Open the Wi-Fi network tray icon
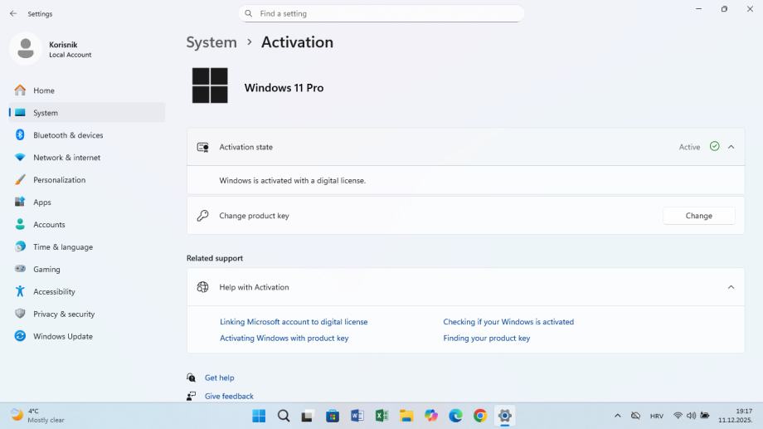Image resolution: width=763 pixels, height=429 pixels. coord(678,416)
